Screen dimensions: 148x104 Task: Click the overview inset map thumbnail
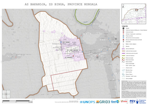click(134, 14)
